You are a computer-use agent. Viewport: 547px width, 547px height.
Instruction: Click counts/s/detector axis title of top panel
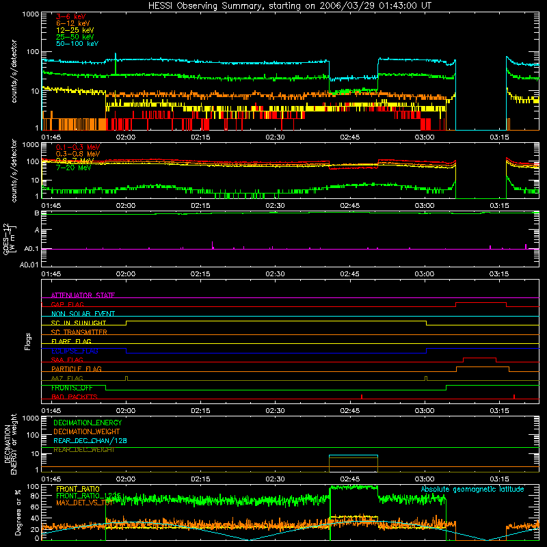(x=14, y=71)
